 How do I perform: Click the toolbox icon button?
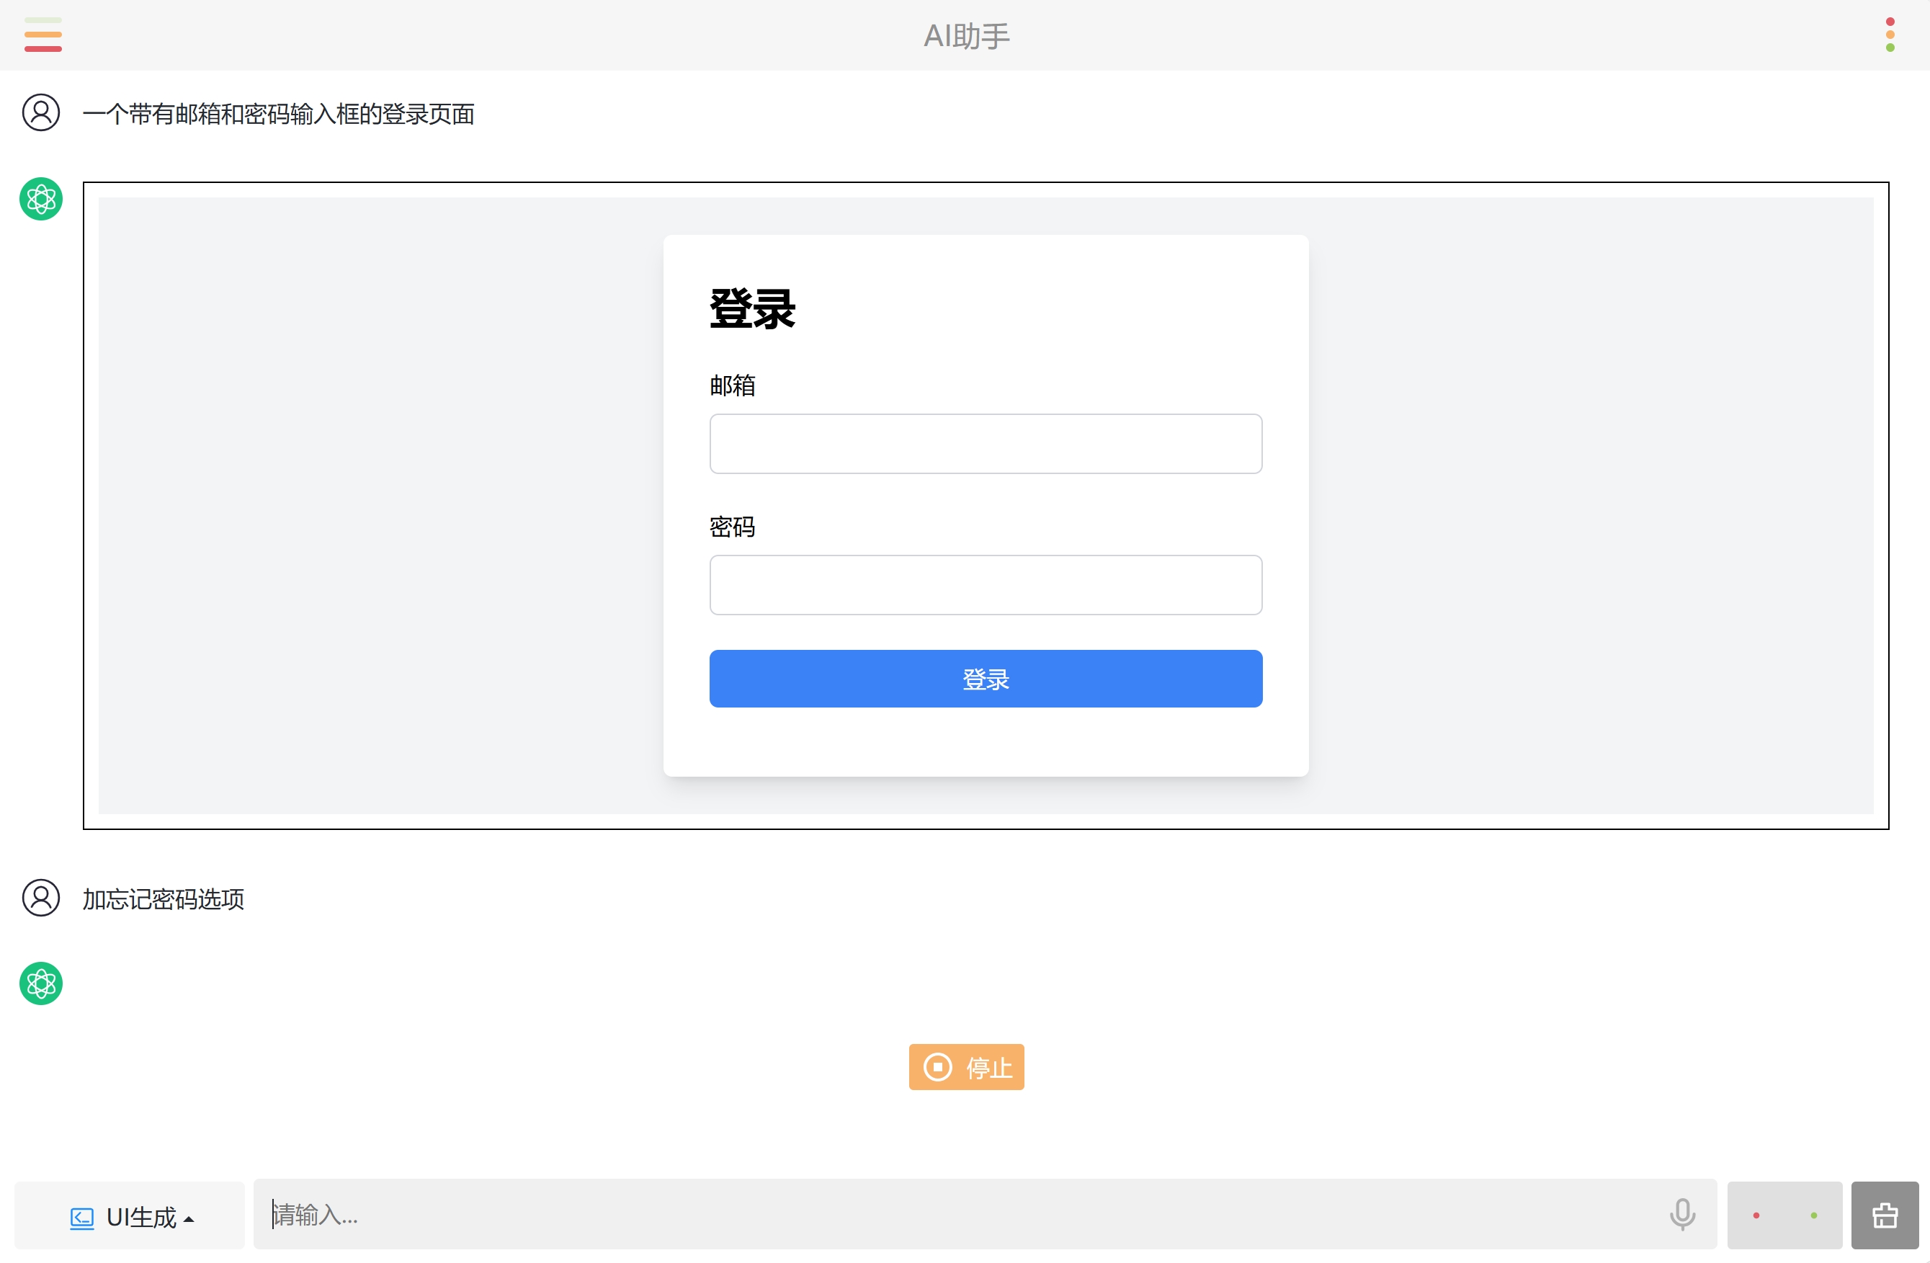point(1884,1215)
